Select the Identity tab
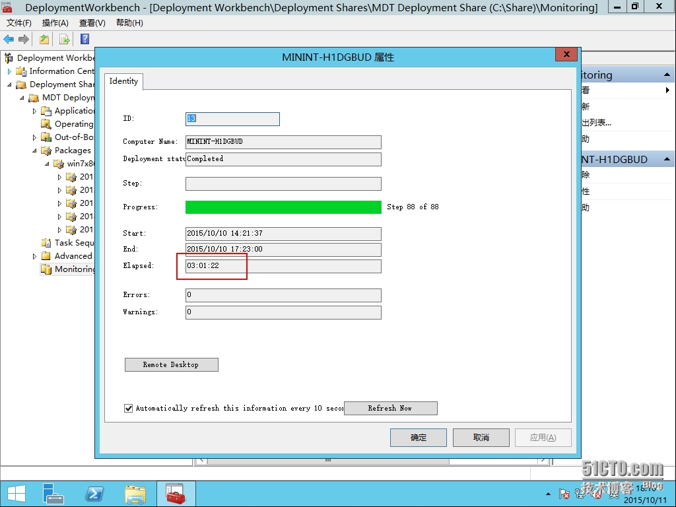The height and width of the screenshot is (507, 676). pyautogui.click(x=123, y=81)
